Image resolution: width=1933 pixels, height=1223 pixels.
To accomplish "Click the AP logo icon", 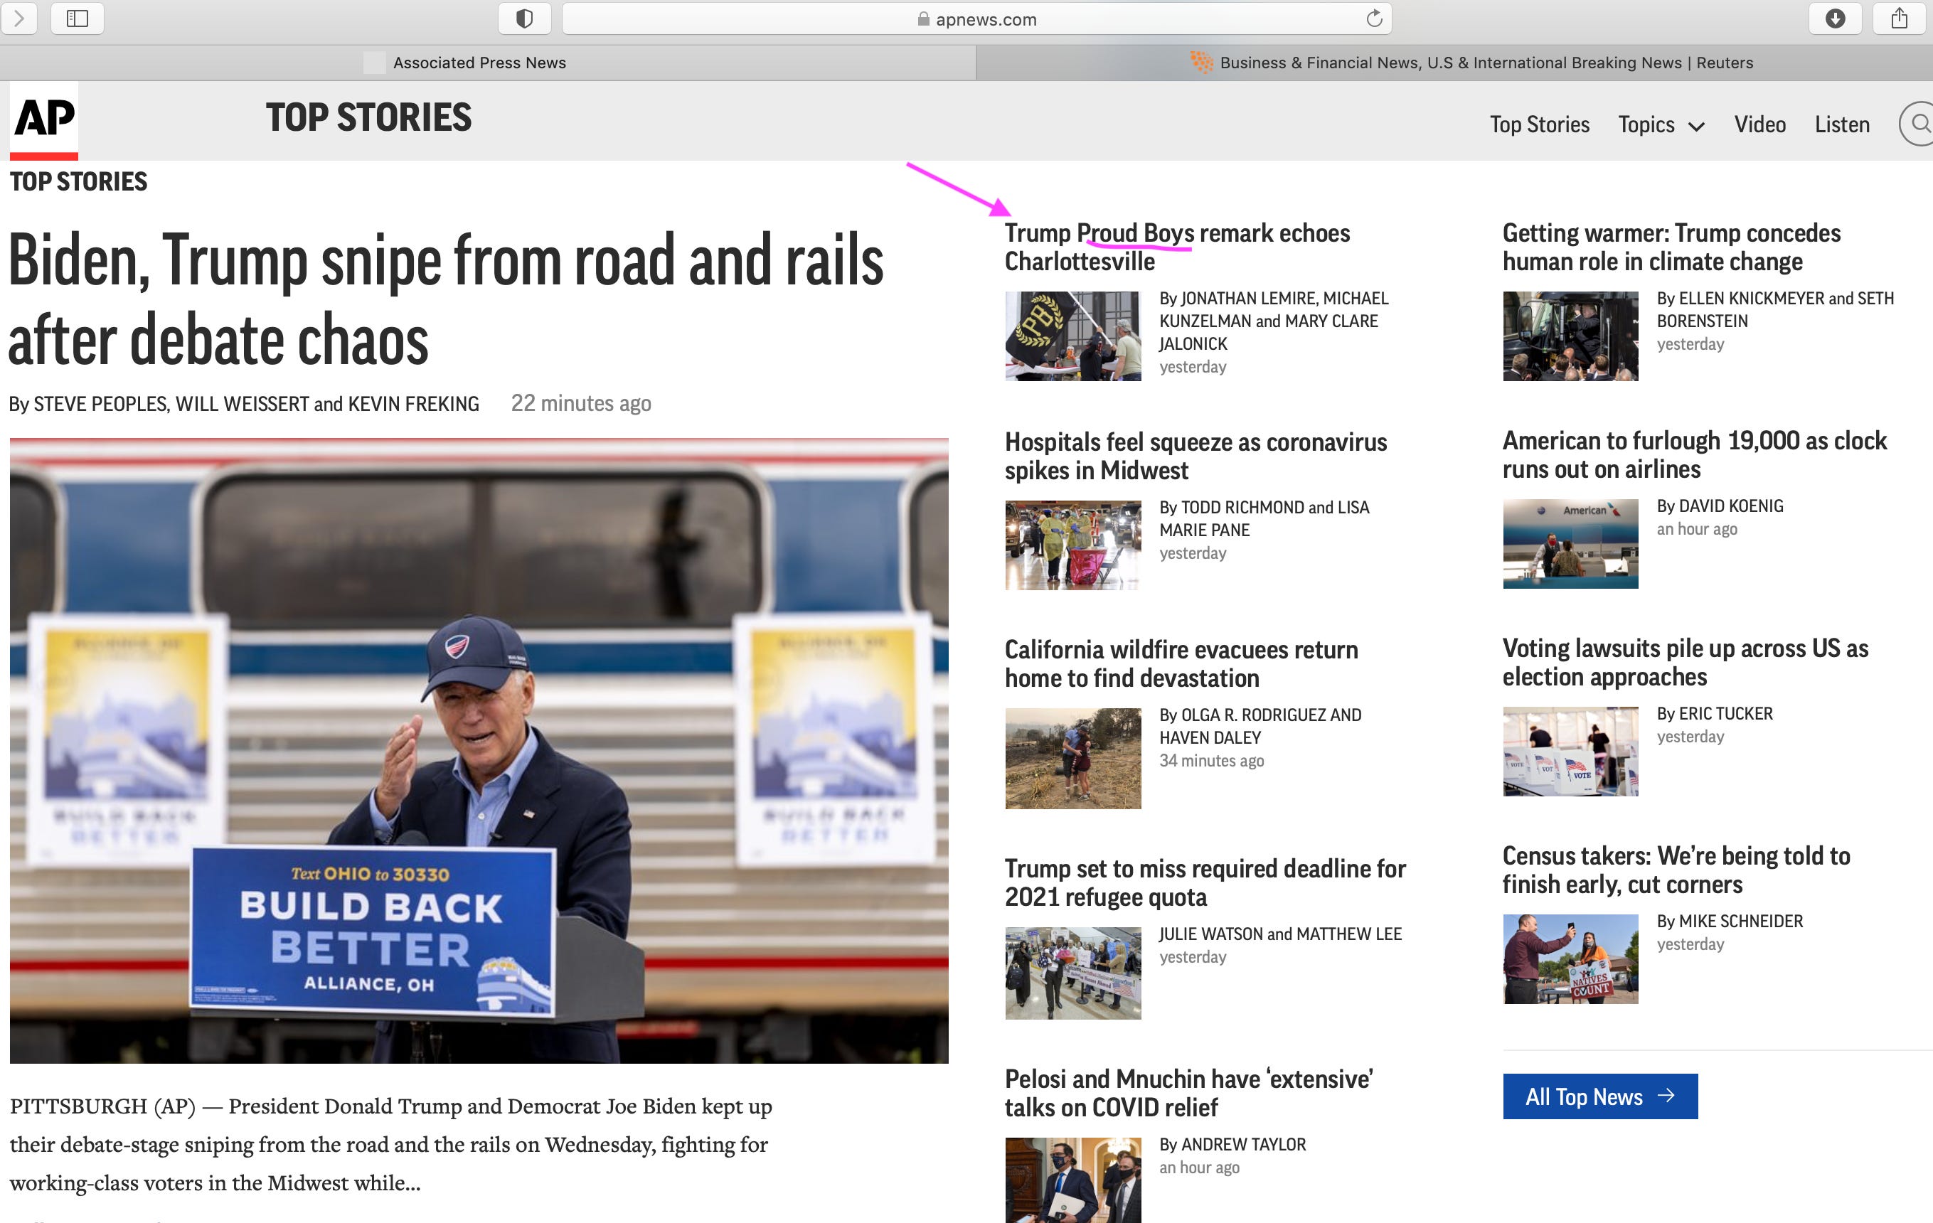I will 44,119.
